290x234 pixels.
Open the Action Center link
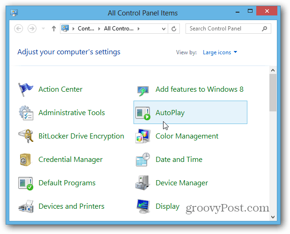click(60, 89)
